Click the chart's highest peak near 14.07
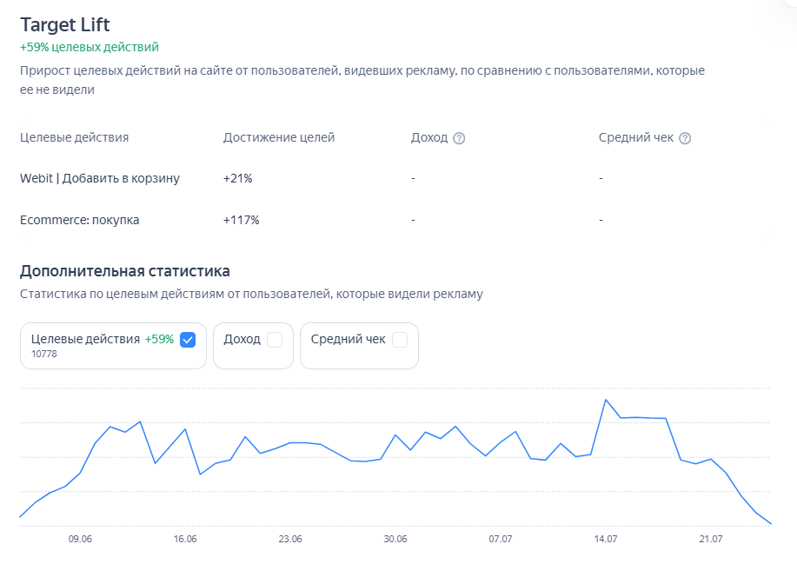 [x=606, y=400]
